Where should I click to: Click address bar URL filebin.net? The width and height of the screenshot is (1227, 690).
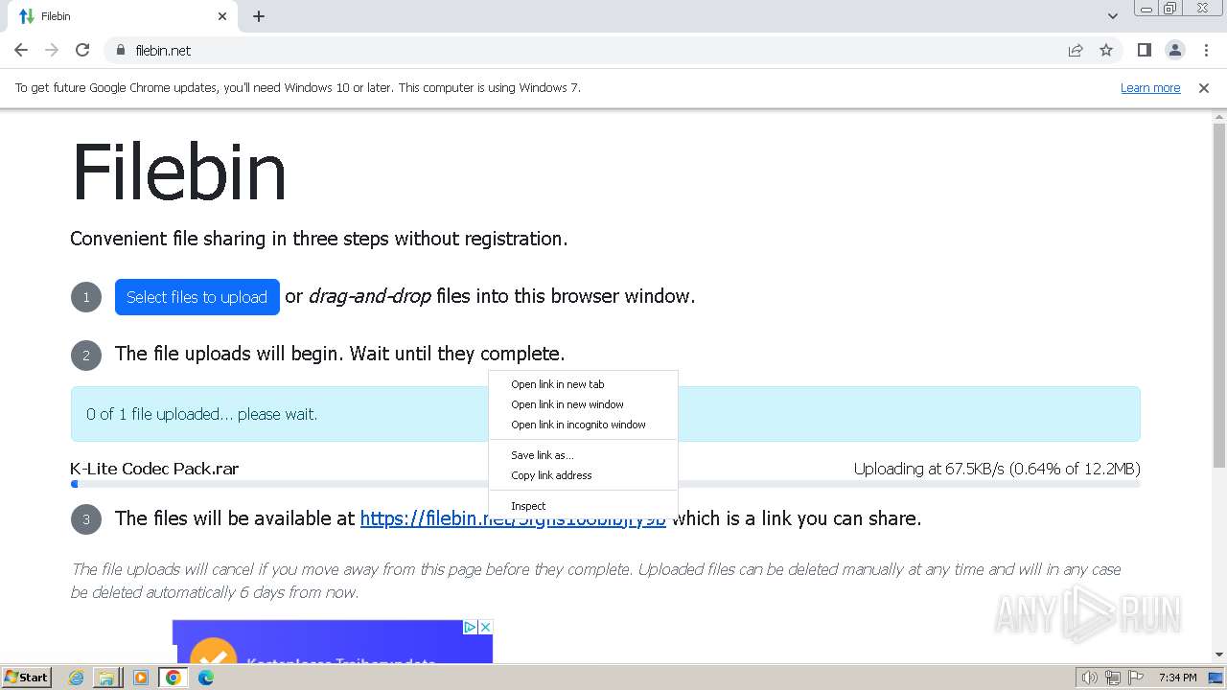pos(163,50)
